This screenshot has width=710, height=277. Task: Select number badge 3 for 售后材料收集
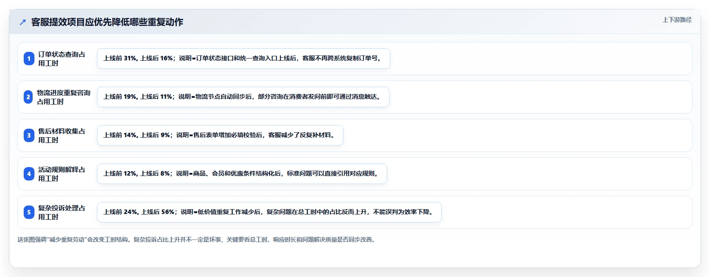point(29,135)
